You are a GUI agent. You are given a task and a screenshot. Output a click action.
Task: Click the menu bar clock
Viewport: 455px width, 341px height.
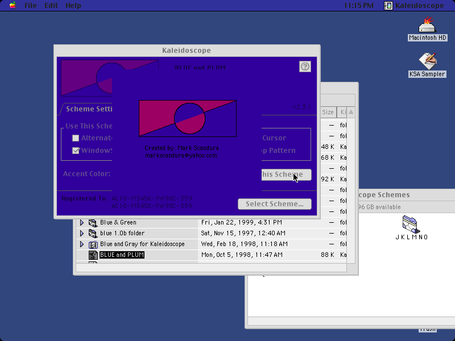[x=359, y=5]
